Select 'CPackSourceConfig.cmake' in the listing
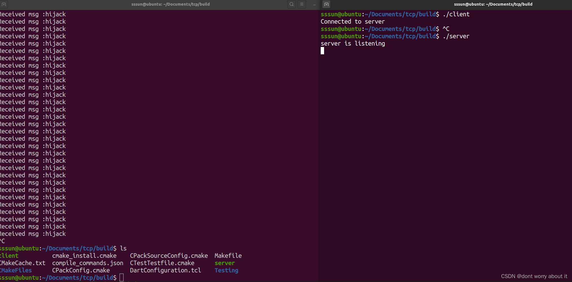 [169, 256]
